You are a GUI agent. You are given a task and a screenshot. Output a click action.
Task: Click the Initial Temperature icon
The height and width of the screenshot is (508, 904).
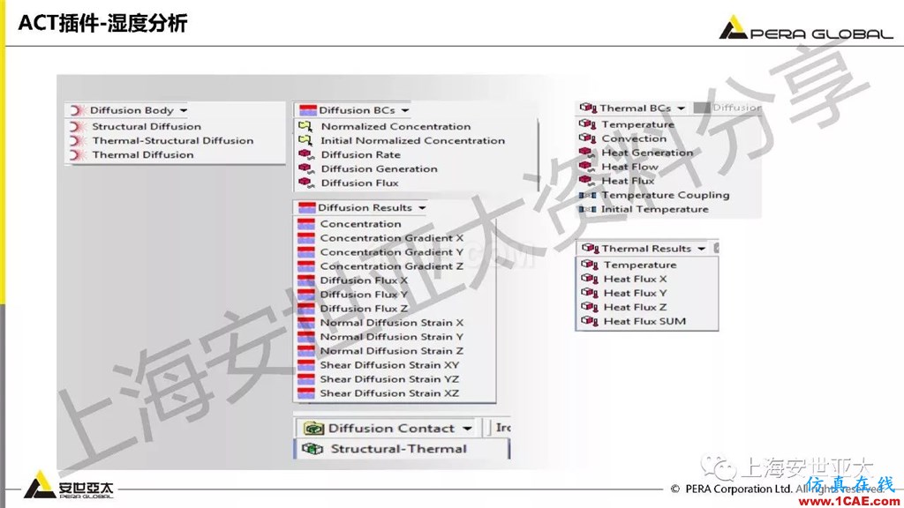[x=587, y=209]
